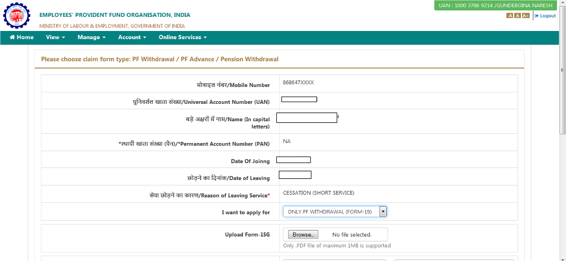Click 'No file selected' file input area

tap(352, 234)
